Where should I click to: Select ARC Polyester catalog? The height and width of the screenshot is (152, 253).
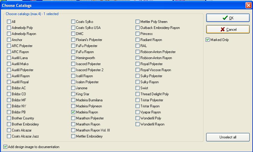pos(9,46)
